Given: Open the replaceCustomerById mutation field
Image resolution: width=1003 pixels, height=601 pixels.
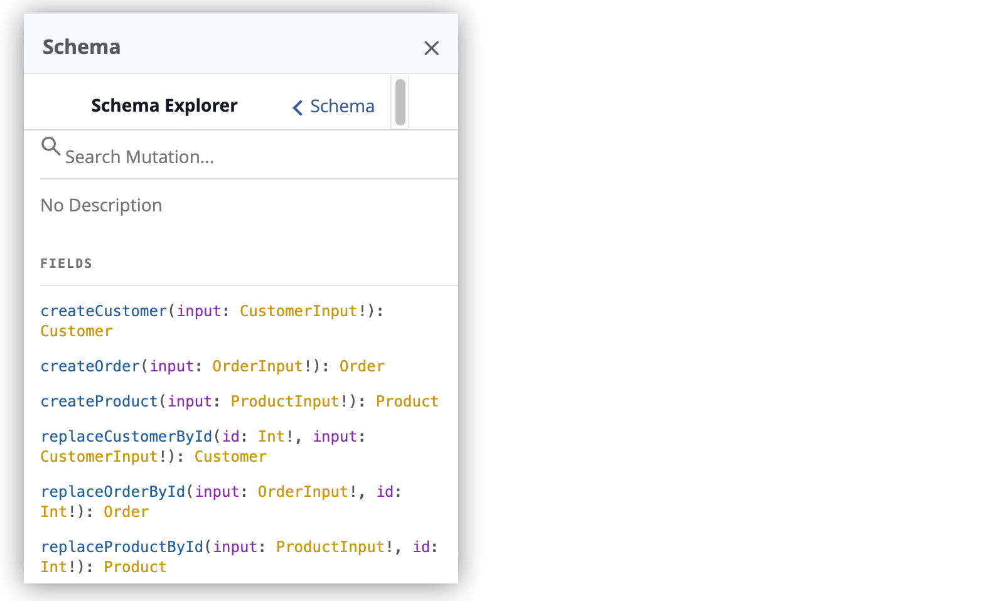Looking at the screenshot, I should 126,437.
